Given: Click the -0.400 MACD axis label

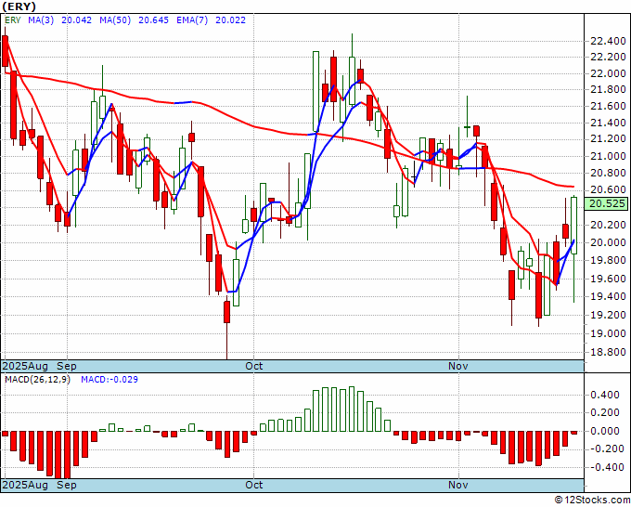Looking at the screenshot, I should coord(605,467).
